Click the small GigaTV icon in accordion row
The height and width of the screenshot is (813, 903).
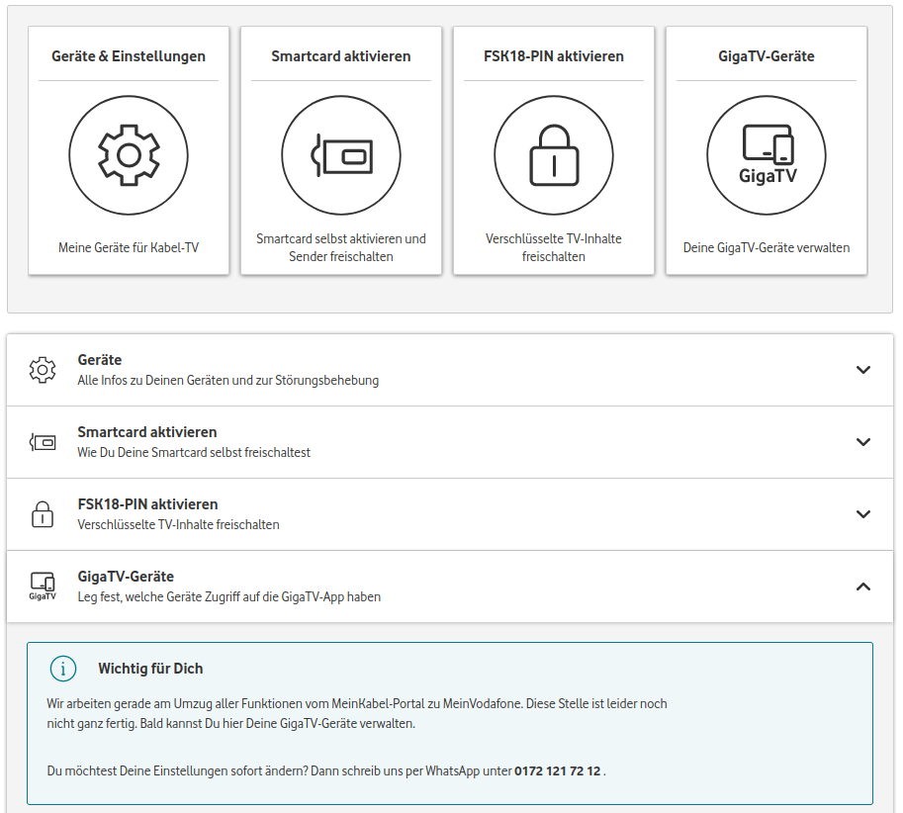click(43, 587)
